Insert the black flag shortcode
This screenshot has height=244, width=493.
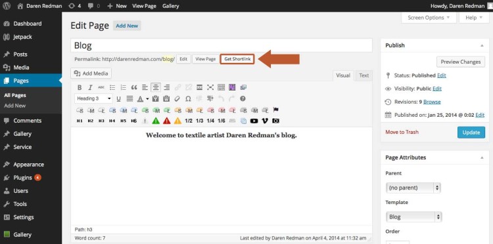275,110
